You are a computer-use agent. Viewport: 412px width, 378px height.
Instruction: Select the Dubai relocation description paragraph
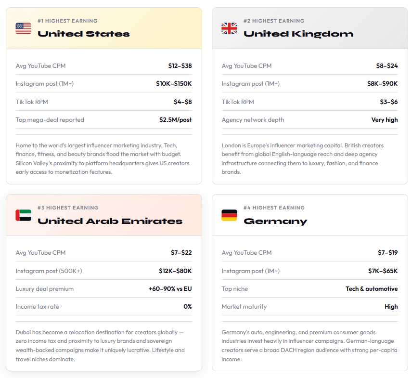pyautogui.click(x=101, y=346)
